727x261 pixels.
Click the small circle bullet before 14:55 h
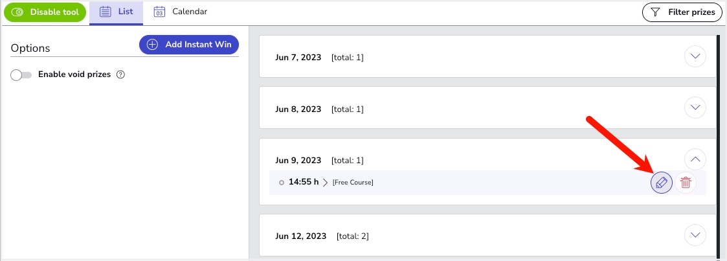pyautogui.click(x=282, y=183)
